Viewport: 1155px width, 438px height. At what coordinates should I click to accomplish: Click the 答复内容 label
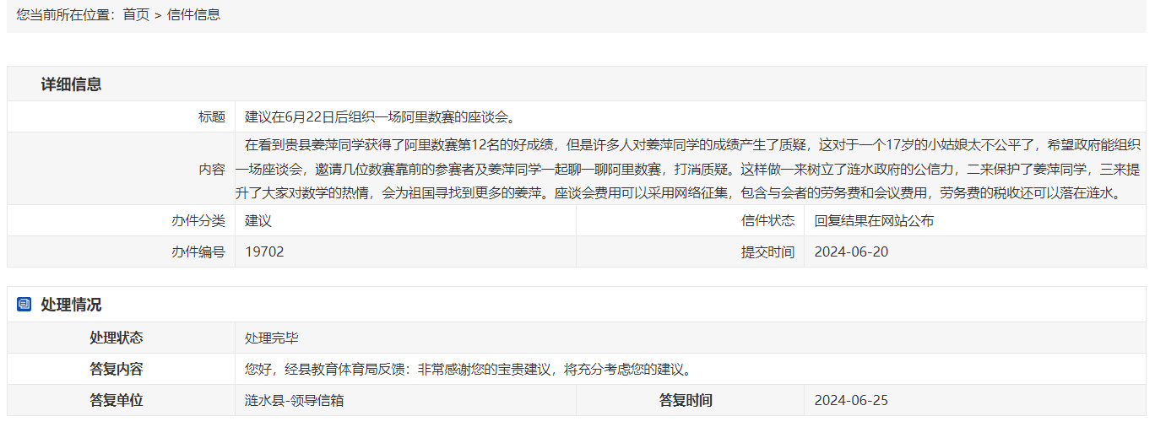117,369
